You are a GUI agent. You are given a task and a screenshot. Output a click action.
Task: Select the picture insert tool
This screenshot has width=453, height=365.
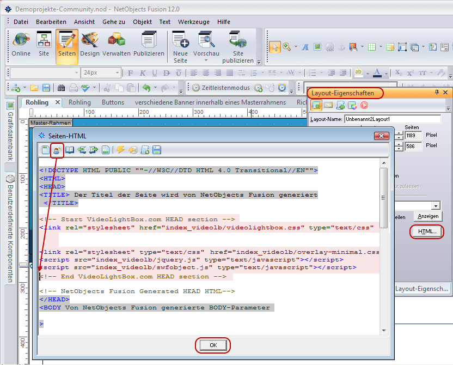[x=317, y=47]
